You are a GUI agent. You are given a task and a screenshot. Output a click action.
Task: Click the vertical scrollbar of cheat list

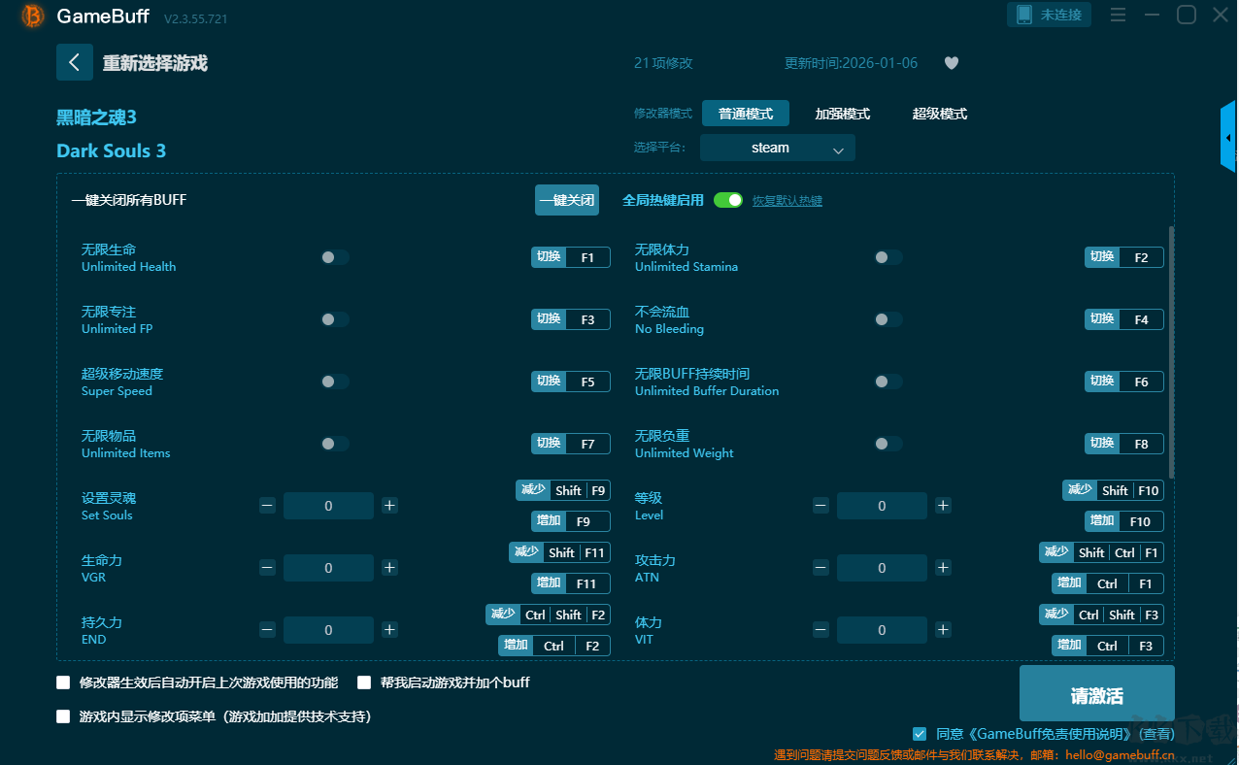click(1171, 351)
